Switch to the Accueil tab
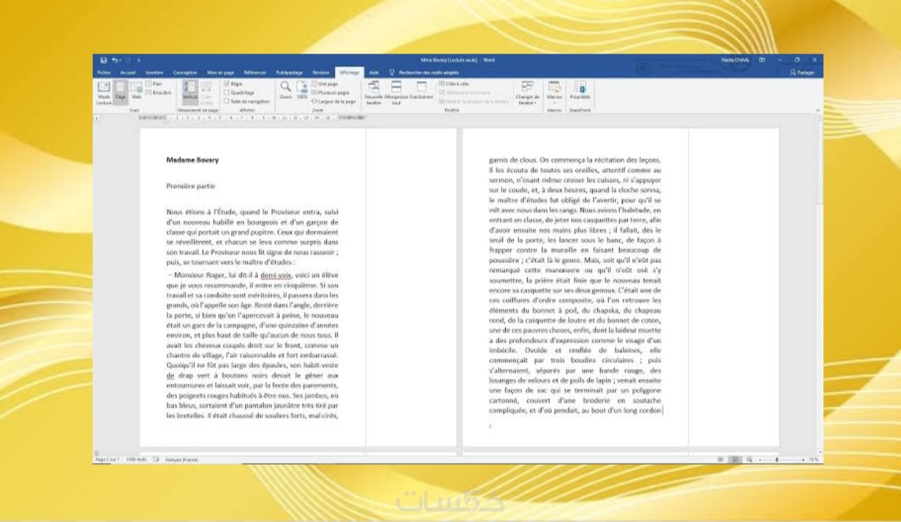901x522 pixels. pyautogui.click(x=128, y=72)
